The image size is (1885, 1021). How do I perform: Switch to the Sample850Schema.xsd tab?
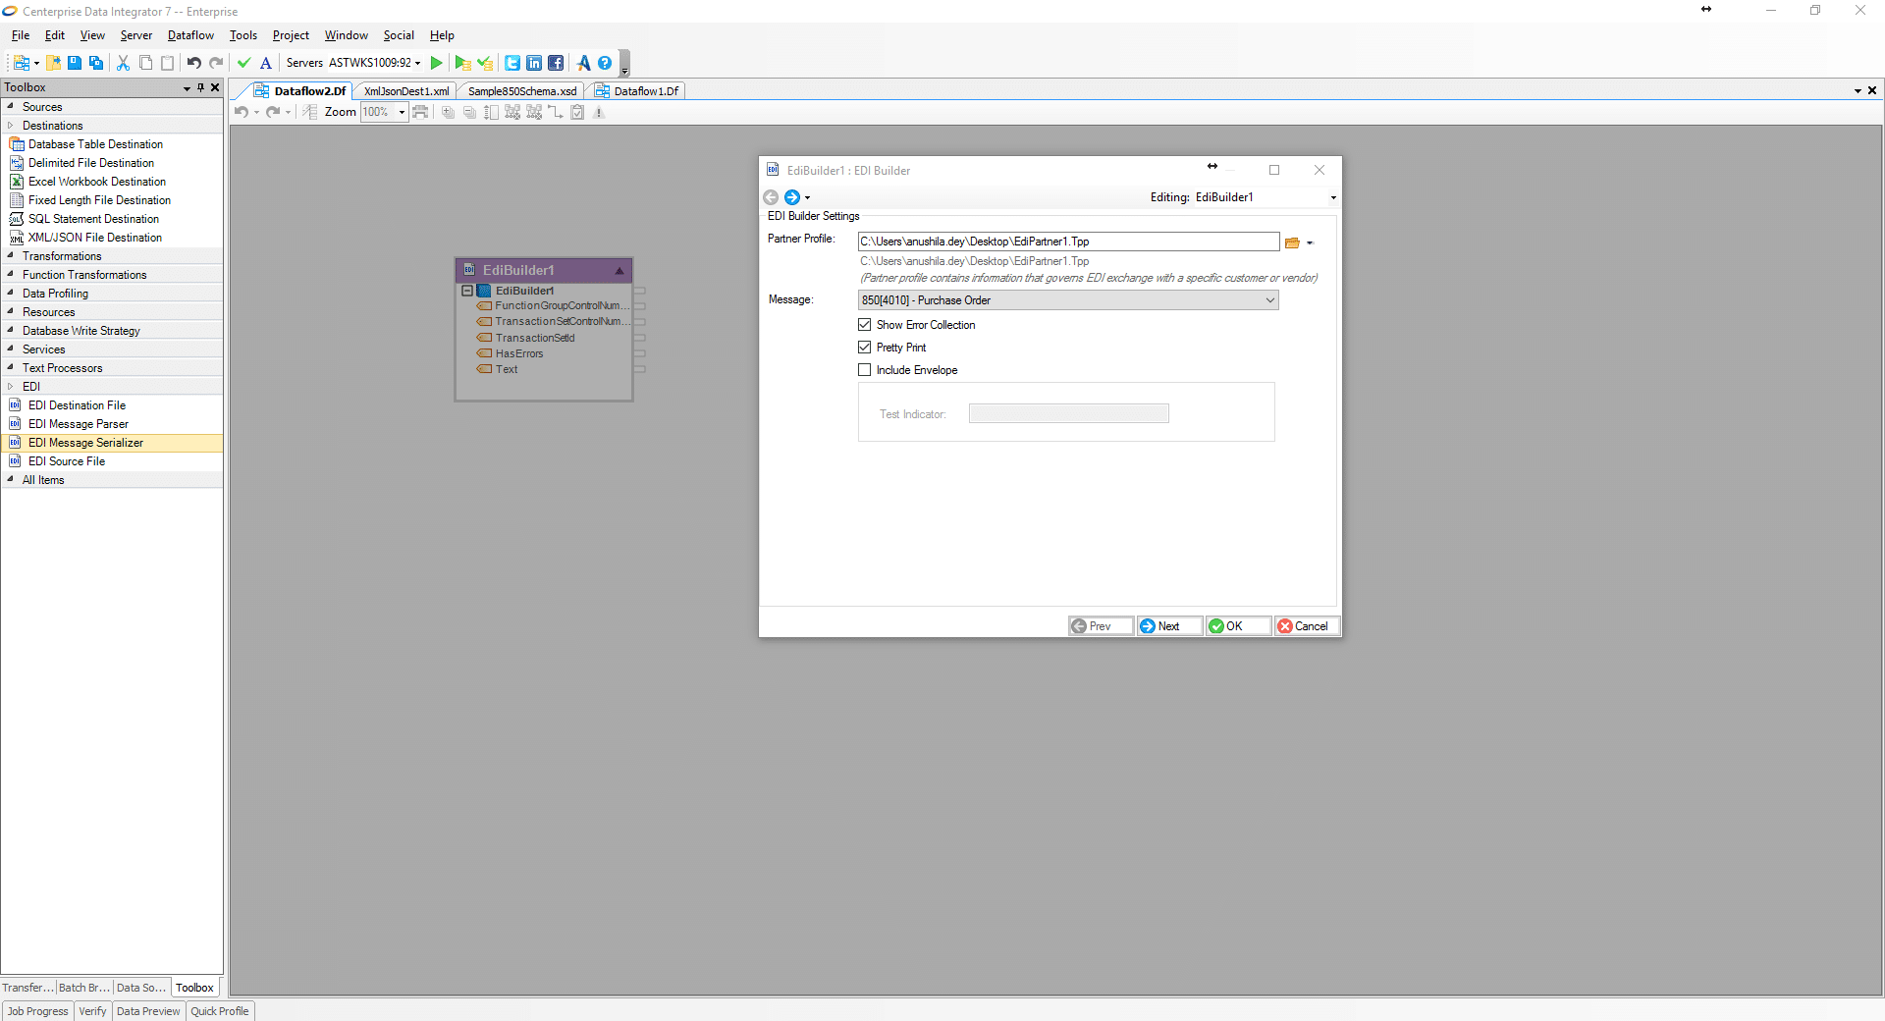click(x=521, y=91)
